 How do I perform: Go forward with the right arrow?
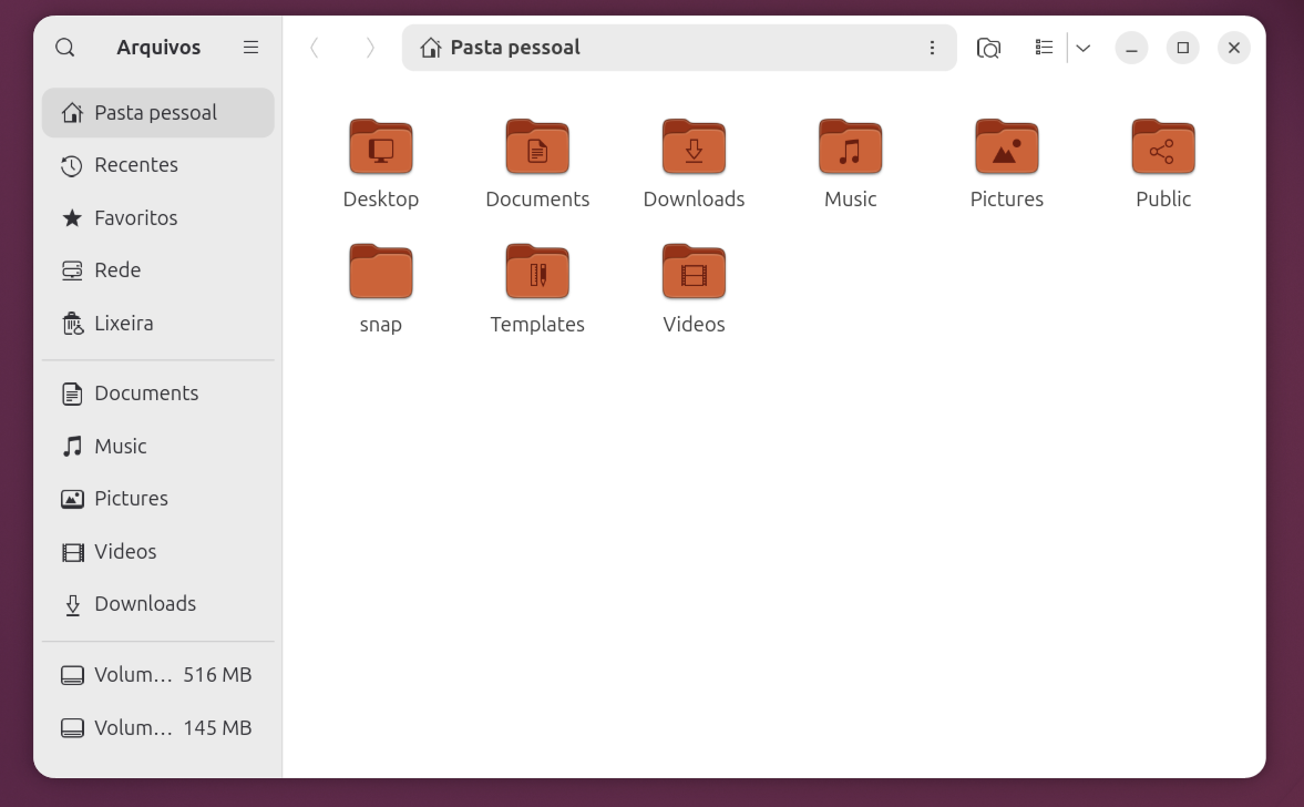[x=370, y=48]
